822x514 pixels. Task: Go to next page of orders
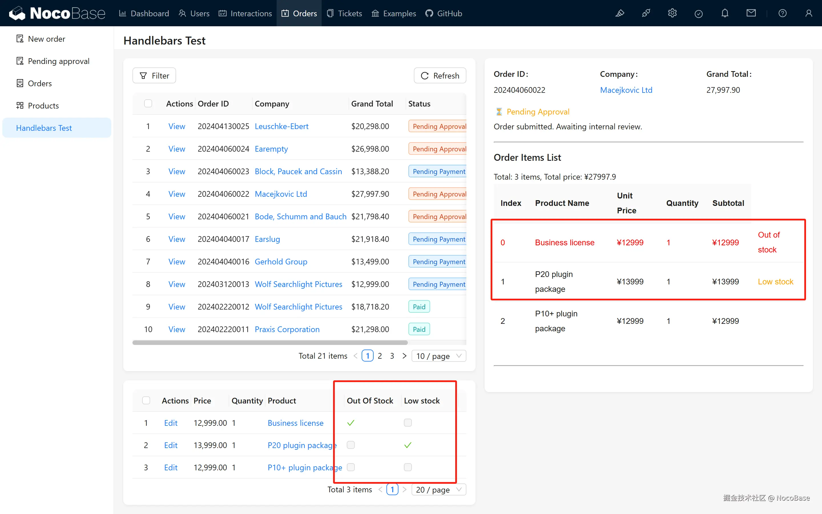tap(404, 356)
